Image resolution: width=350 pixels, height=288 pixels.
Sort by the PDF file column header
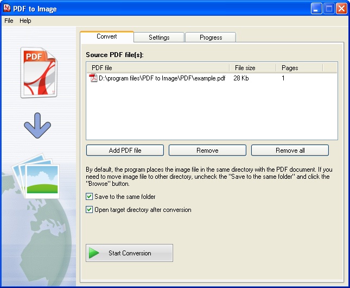[x=158, y=68]
